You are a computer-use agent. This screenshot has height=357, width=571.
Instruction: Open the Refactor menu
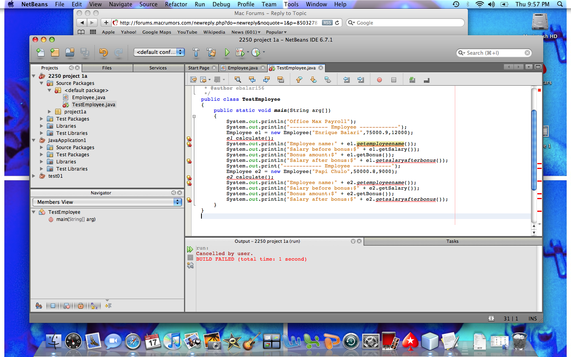click(x=176, y=4)
